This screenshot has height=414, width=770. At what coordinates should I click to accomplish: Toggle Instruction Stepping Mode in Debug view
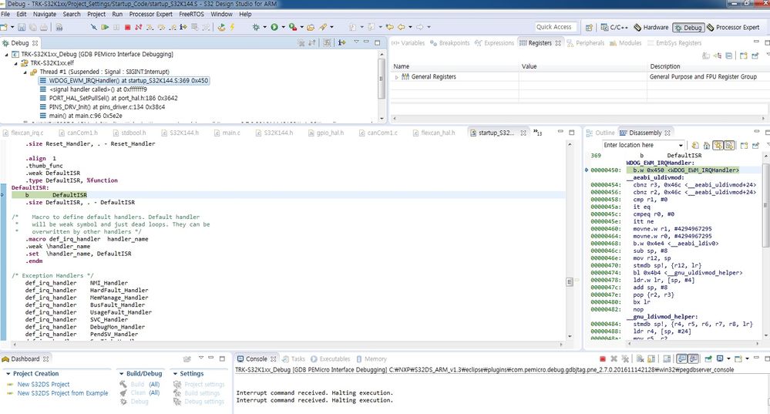(x=341, y=43)
